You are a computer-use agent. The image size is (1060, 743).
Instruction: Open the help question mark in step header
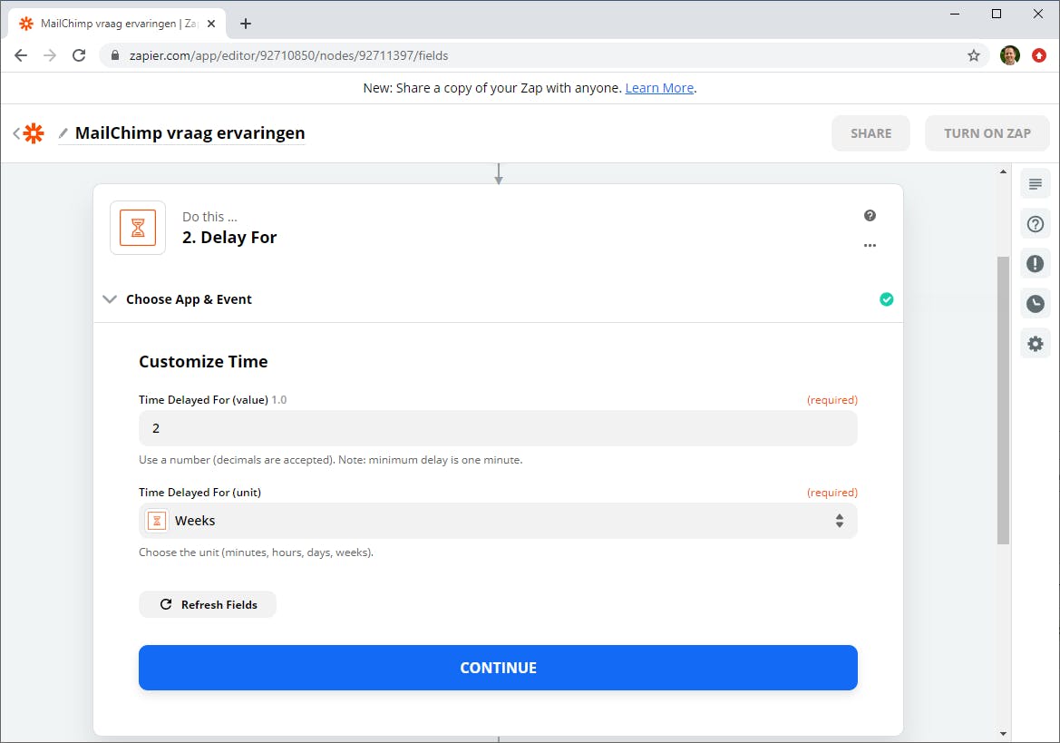[870, 216]
